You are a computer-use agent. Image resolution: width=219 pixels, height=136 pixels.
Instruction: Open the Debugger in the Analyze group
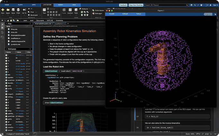(x=97, y=13)
